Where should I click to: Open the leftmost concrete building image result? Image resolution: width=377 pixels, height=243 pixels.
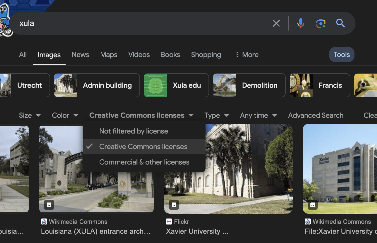coord(14,169)
